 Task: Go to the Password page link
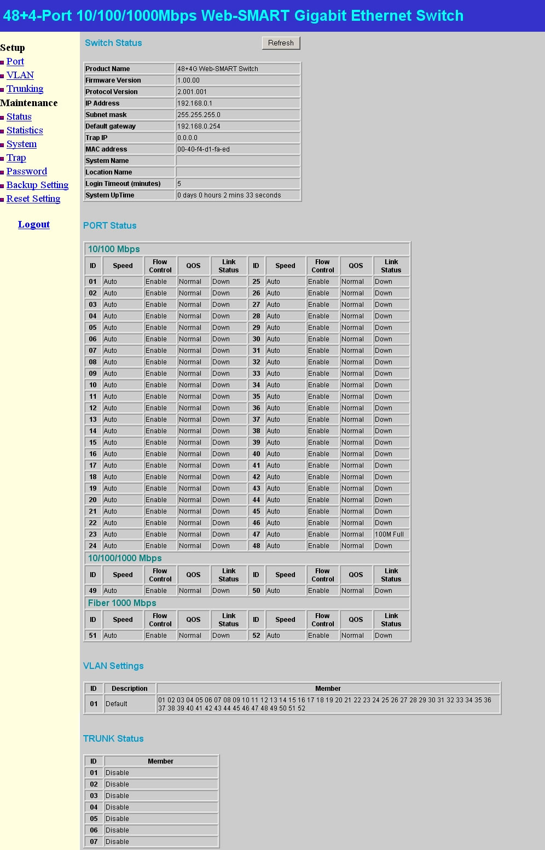[27, 171]
